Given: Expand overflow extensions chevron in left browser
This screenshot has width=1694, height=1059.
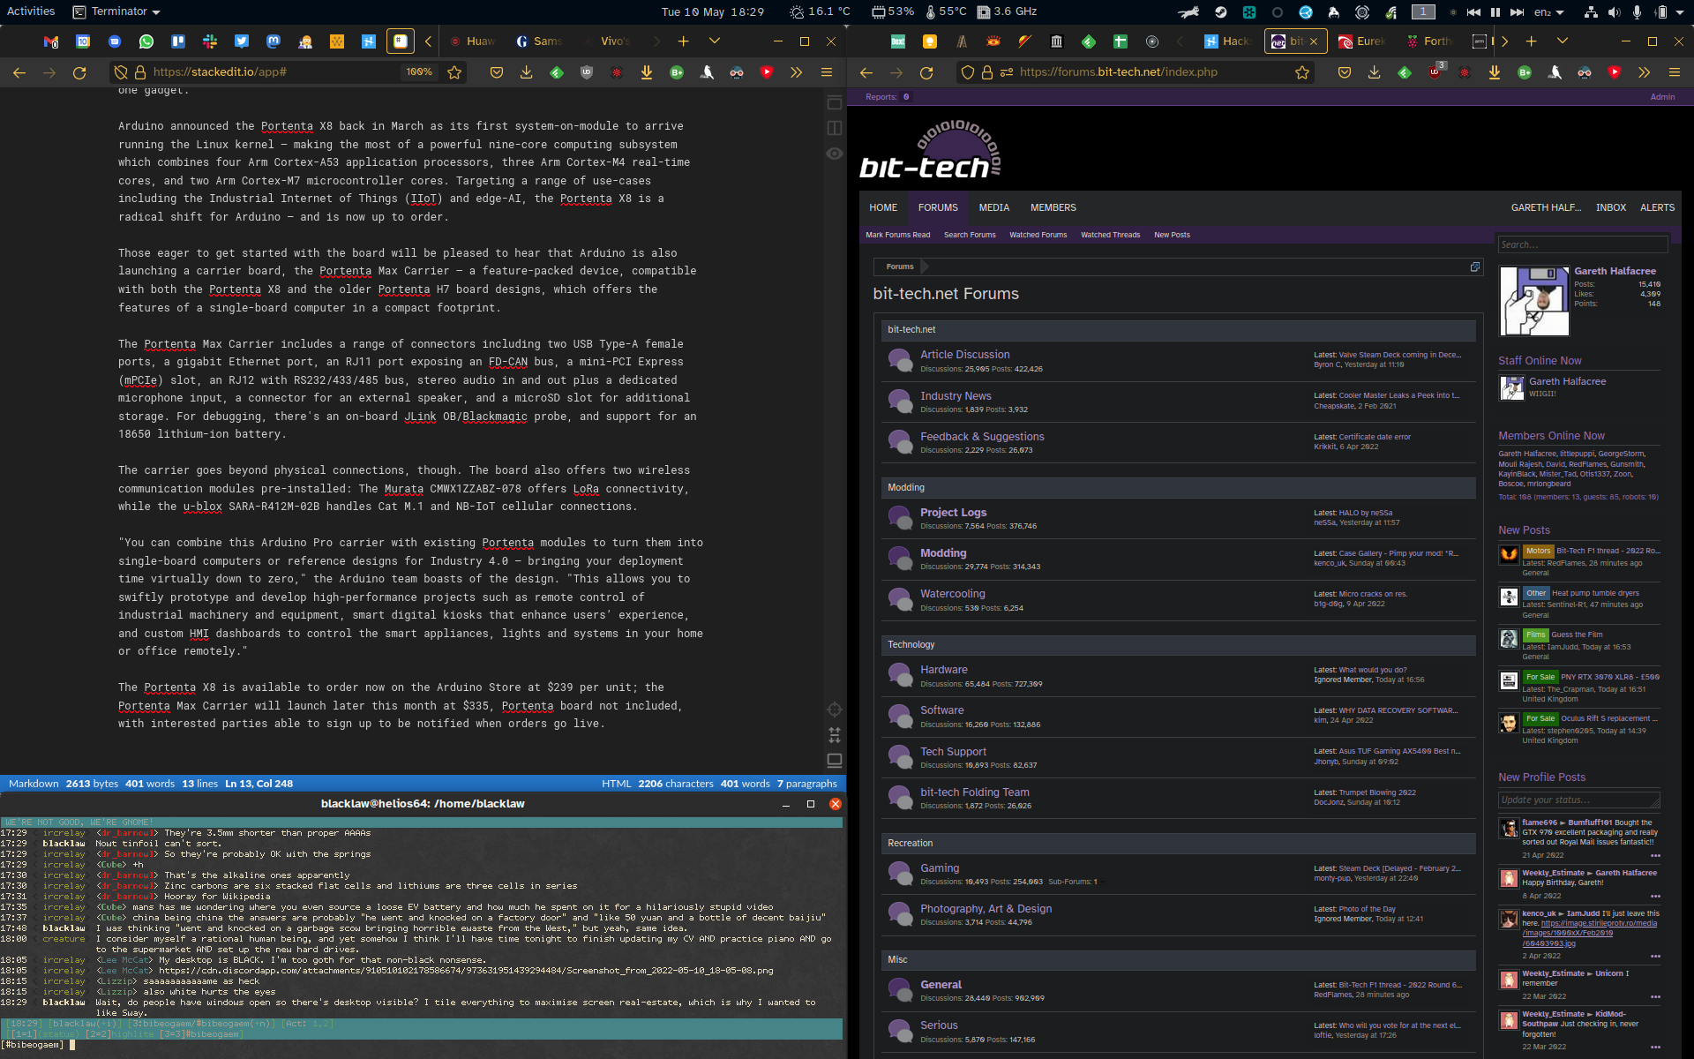Looking at the screenshot, I should (x=796, y=73).
